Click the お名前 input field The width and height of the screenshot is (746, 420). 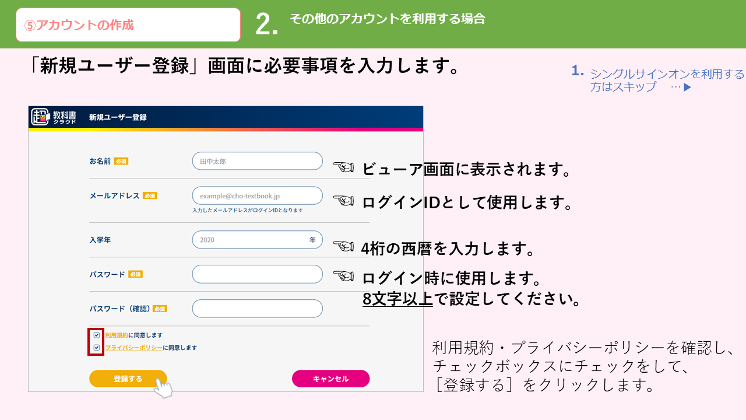coord(257,161)
